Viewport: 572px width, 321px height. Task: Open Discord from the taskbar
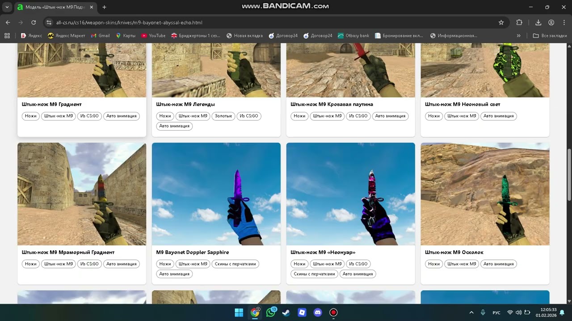tap(318, 313)
